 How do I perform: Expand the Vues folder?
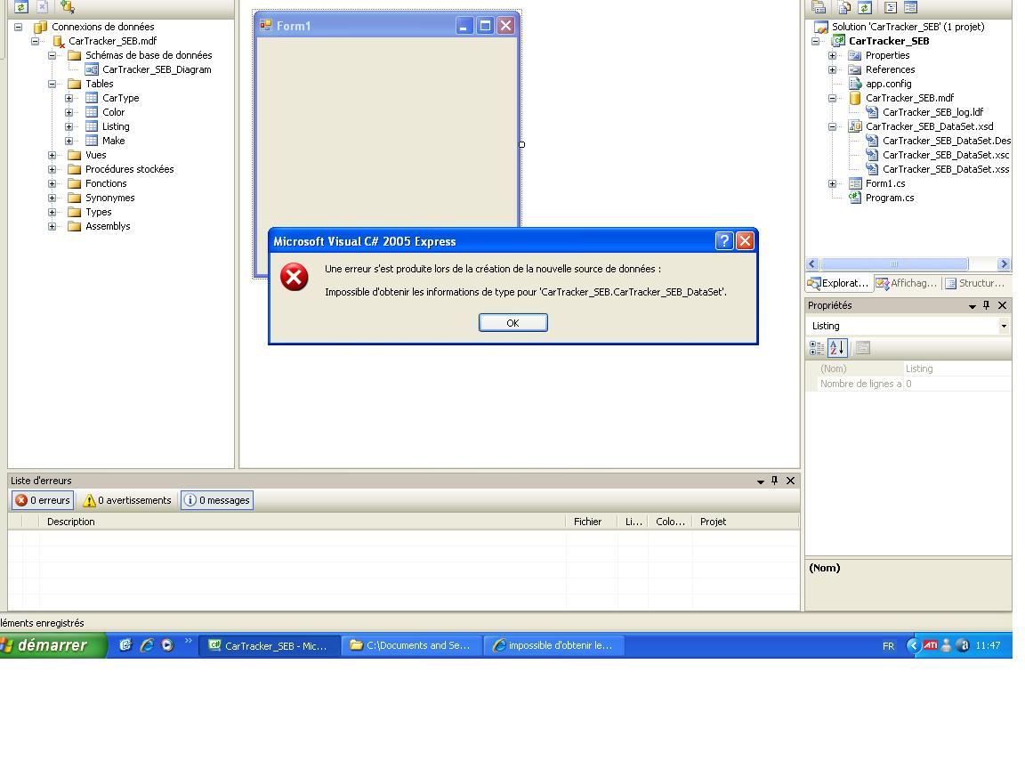point(52,155)
